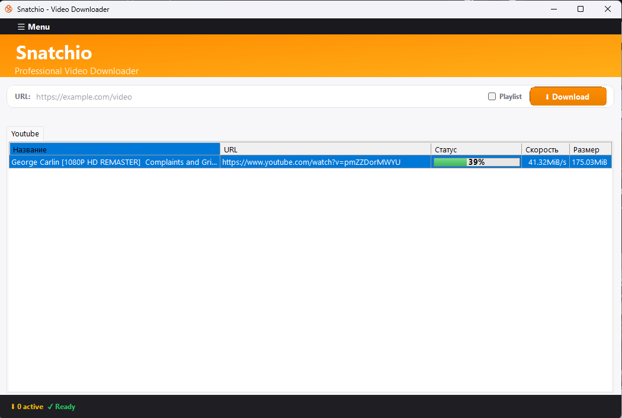
Task: Sort by the Название column header
Action: (x=115, y=149)
